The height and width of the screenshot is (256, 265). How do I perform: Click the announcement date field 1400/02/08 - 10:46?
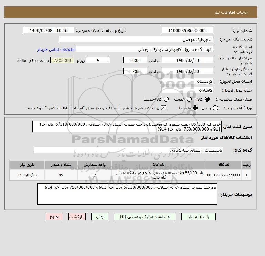click(49, 30)
